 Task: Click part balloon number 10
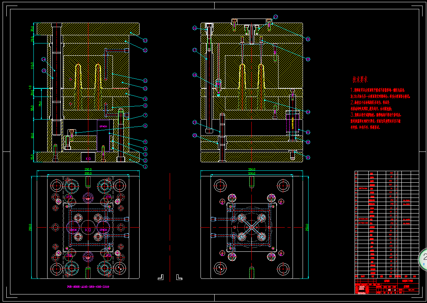pyautogui.click(x=145, y=88)
